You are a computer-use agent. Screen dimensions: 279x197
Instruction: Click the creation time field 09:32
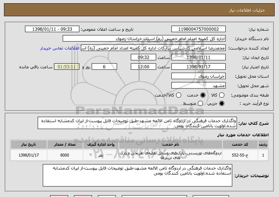click(x=143, y=57)
